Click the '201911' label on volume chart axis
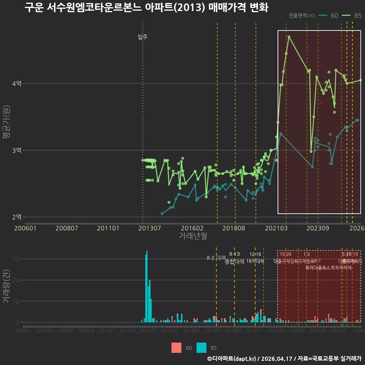The image size is (365, 365). 254,330
